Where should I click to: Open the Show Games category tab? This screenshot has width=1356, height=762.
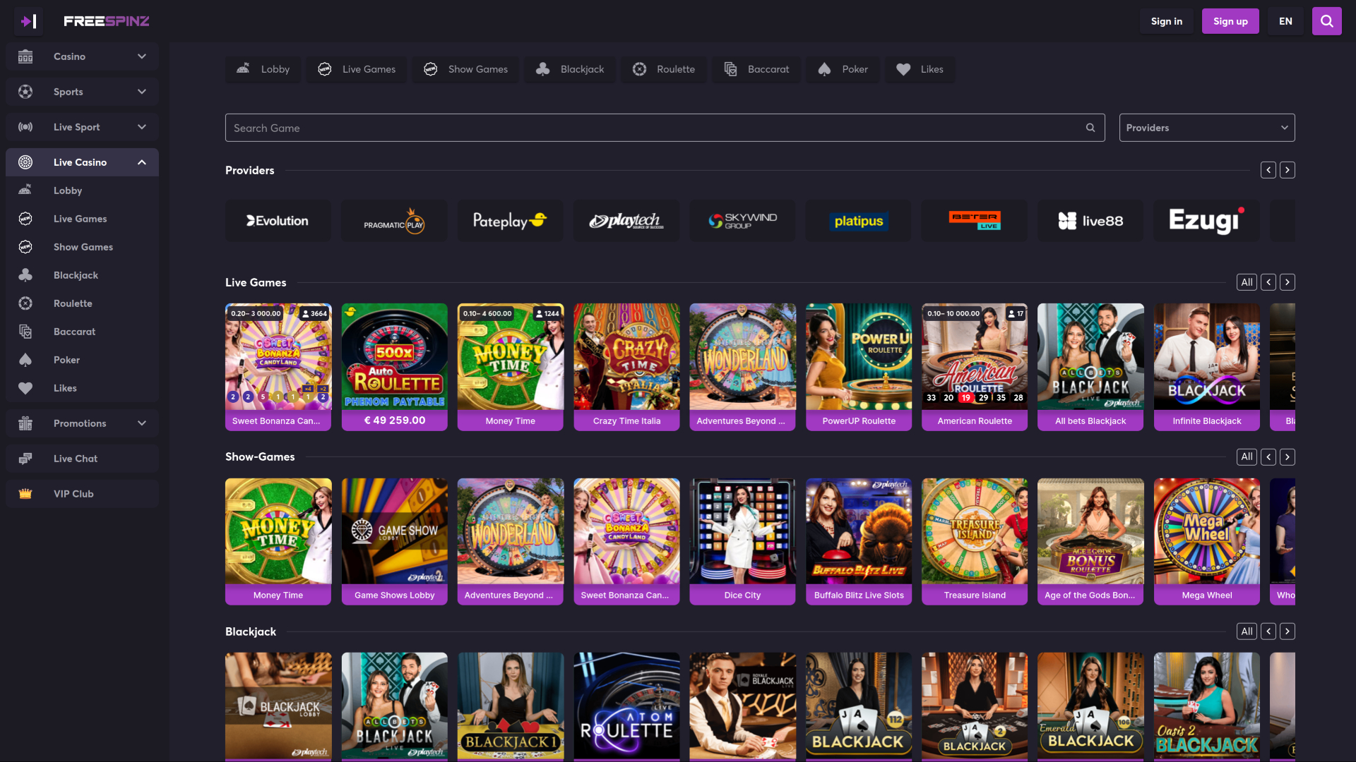(x=465, y=69)
